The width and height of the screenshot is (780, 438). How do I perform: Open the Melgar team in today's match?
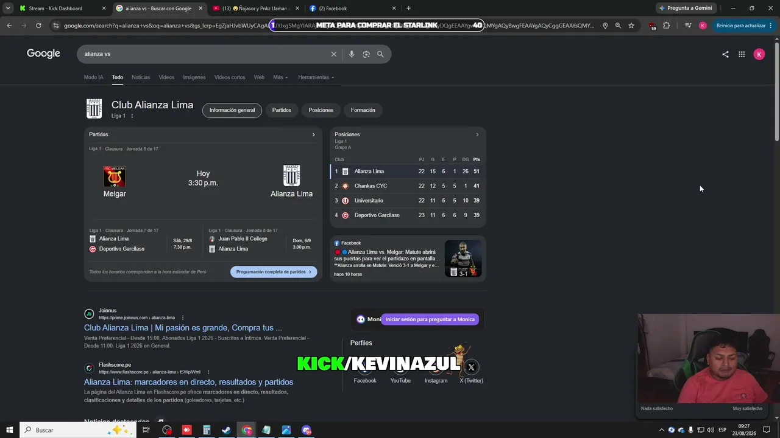[115, 182]
